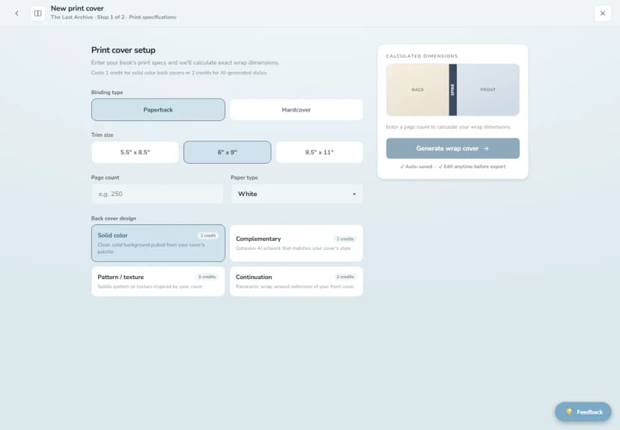Select Paperback binding type
Screen dimensions: 620x430
(x=158, y=110)
